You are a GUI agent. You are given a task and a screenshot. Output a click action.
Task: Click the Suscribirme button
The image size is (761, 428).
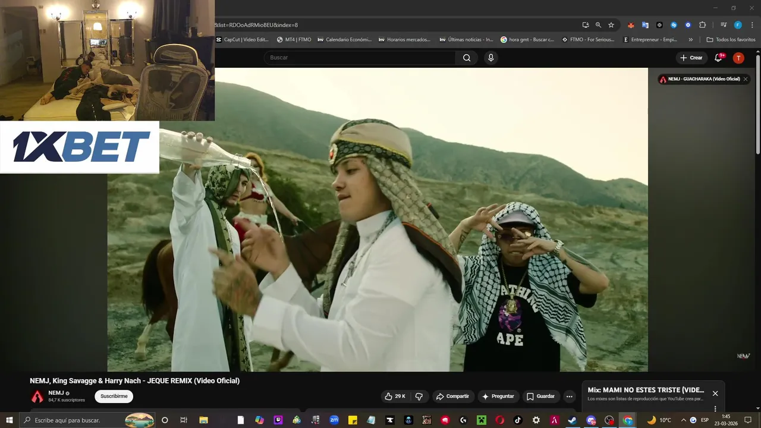114,396
